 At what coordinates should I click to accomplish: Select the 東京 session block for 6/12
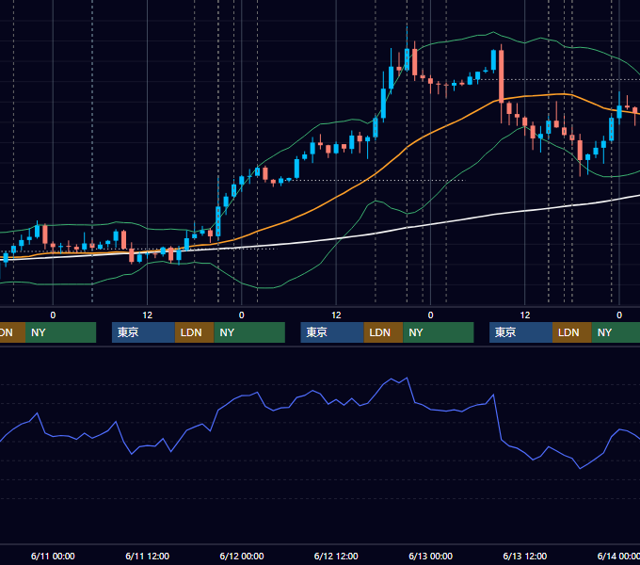332,332
